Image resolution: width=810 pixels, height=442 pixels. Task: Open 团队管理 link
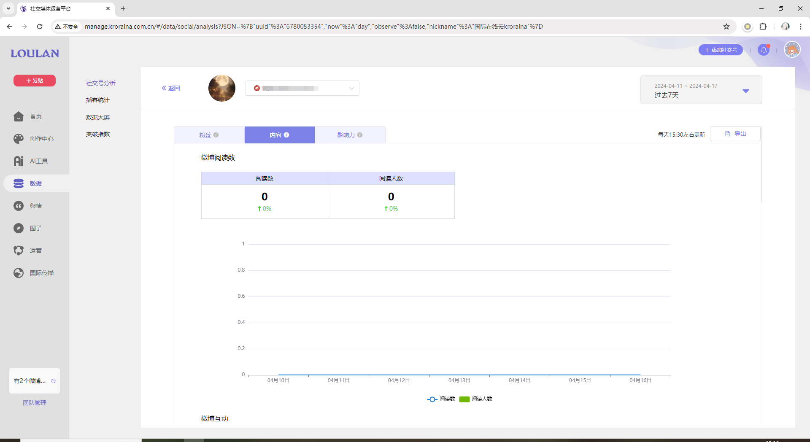35,403
